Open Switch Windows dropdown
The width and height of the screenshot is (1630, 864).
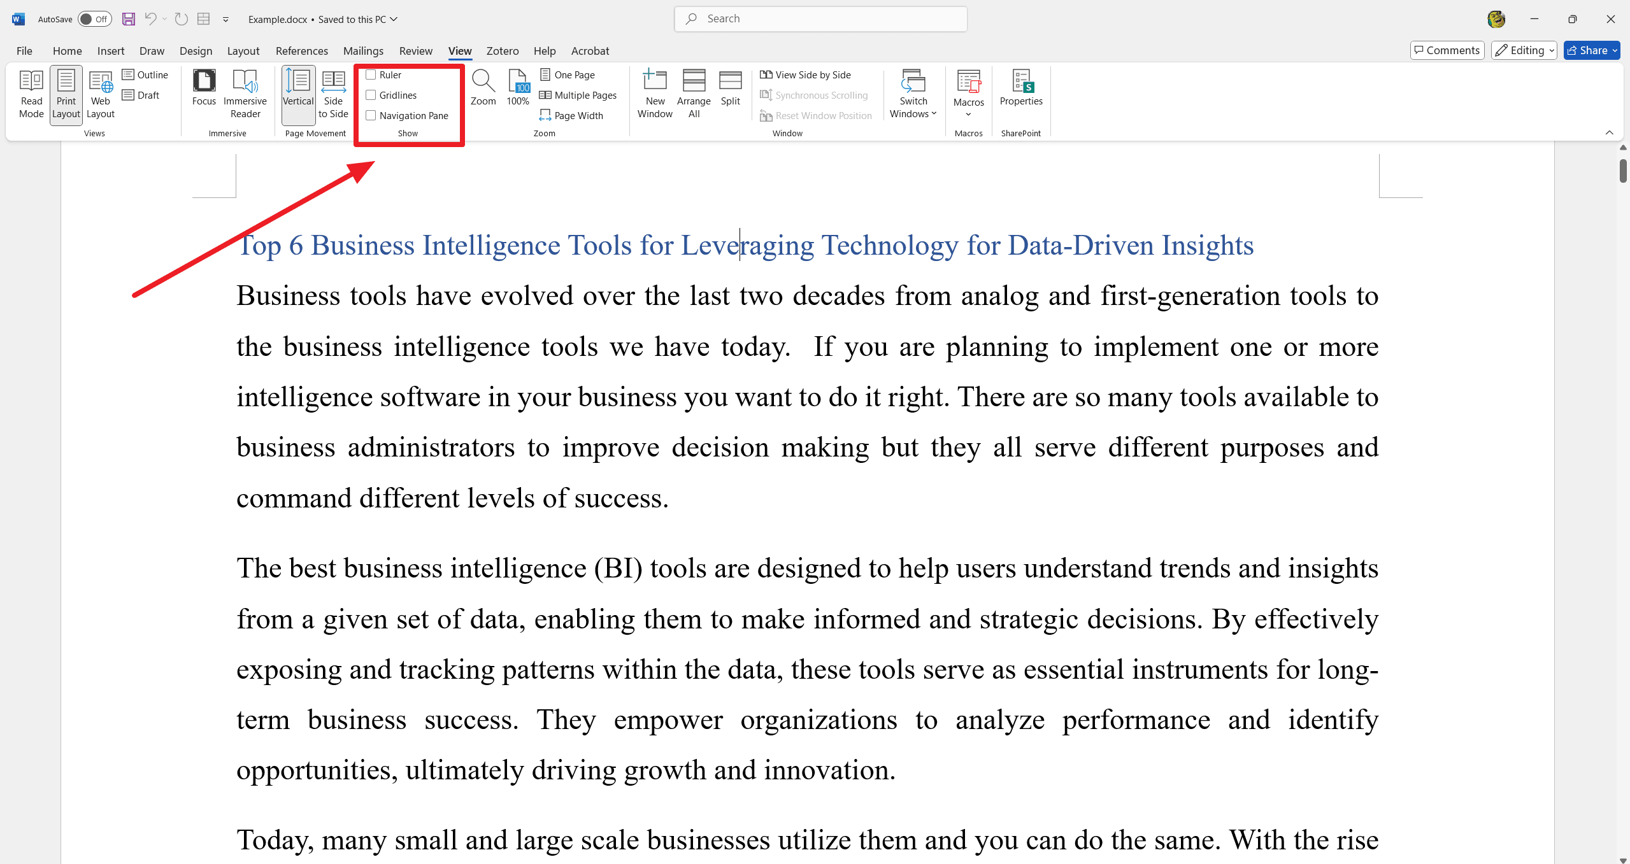click(913, 94)
